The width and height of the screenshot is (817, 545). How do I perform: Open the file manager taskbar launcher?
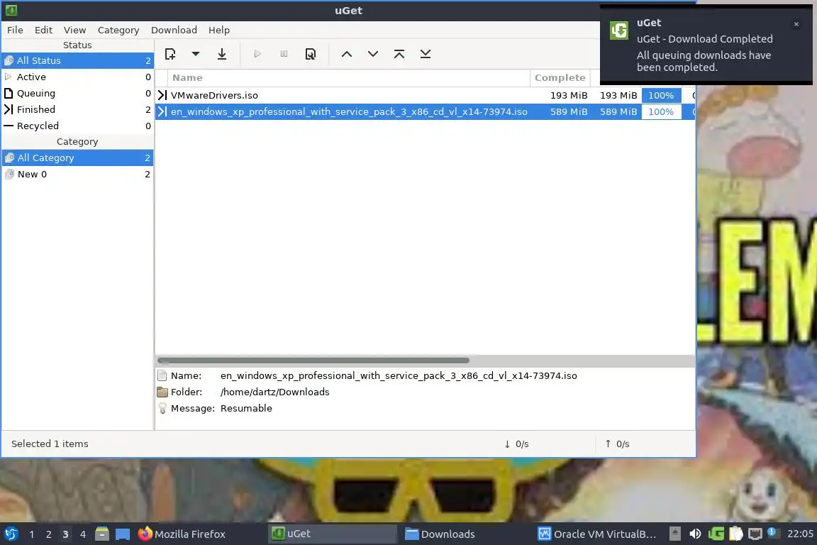point(102,534)
